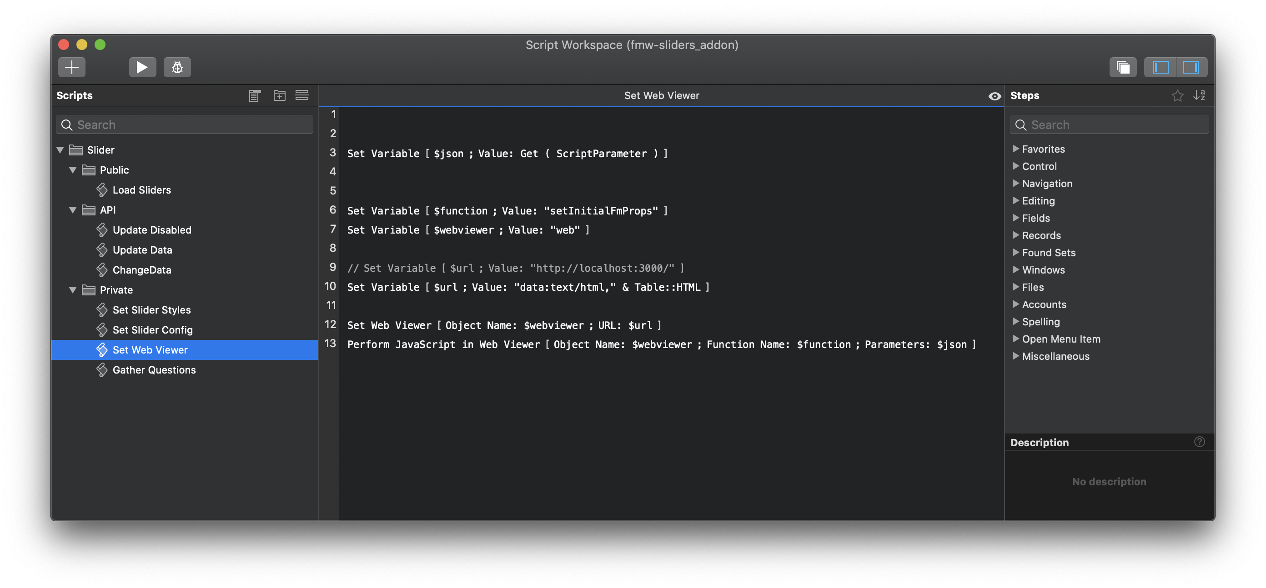This screenshot has width=1266, height=588.
Task: Click line number 1 in the editor gutter
Action: [x=333, y=115]
